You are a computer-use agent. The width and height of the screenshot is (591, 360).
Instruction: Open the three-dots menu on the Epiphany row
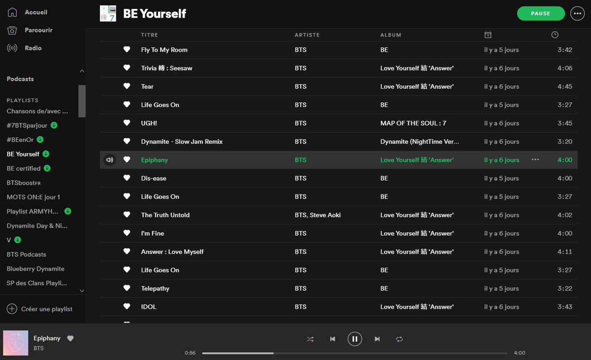[x=535, y=160]
